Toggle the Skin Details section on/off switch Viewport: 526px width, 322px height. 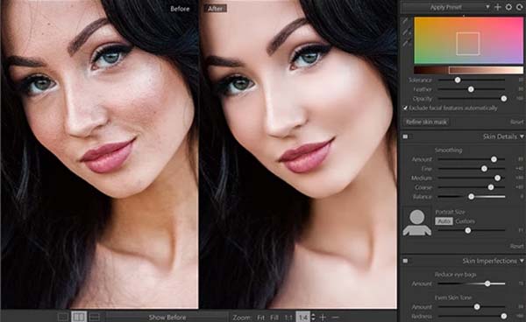(406, 136)
